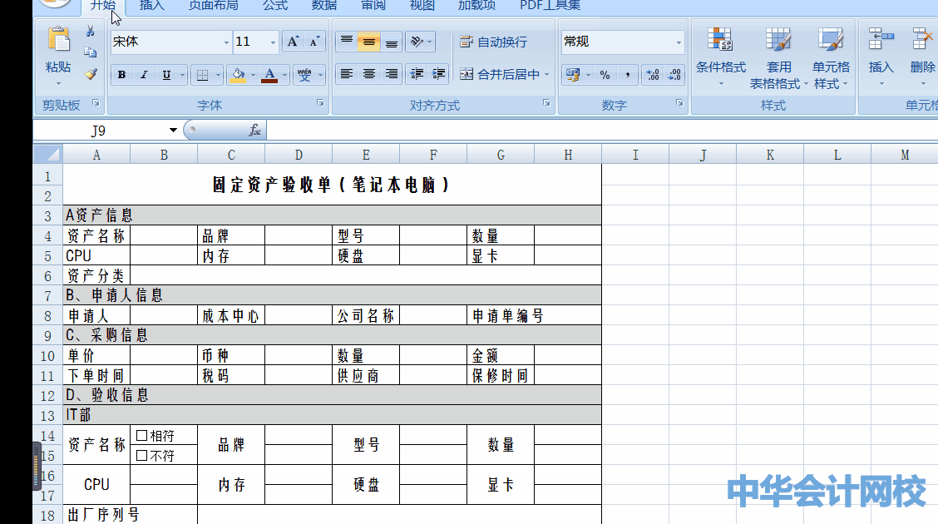Viewport: 938px width, 524px height.
Task: Open the 公式 ribbon tab
Action: tap(275, 6)
